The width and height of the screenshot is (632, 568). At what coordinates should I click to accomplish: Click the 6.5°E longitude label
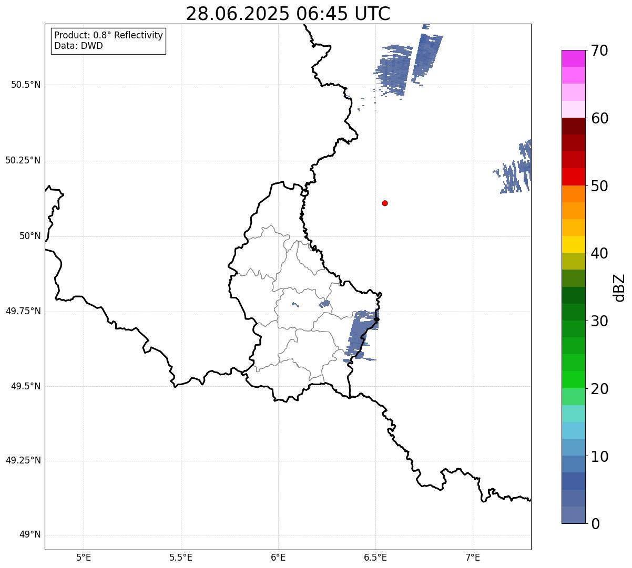[x=375, y=557]
